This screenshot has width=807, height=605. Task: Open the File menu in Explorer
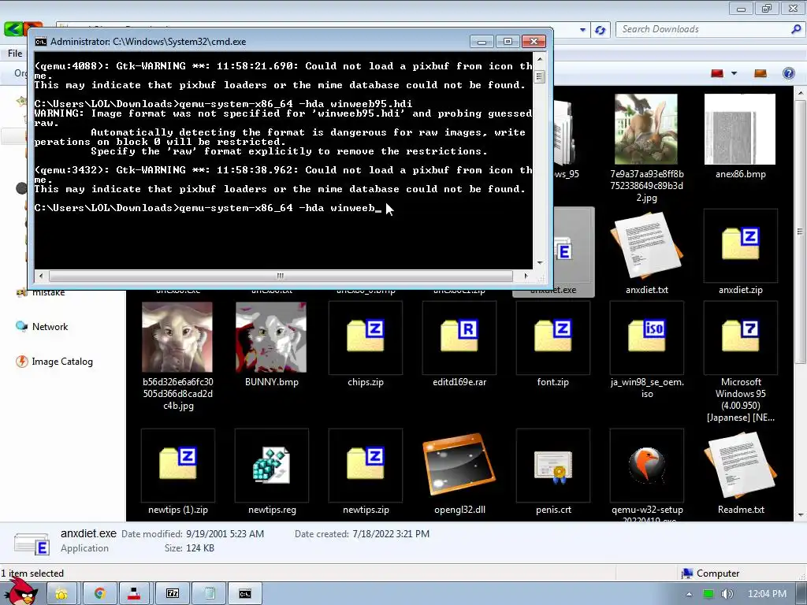(x=15, y=54)
